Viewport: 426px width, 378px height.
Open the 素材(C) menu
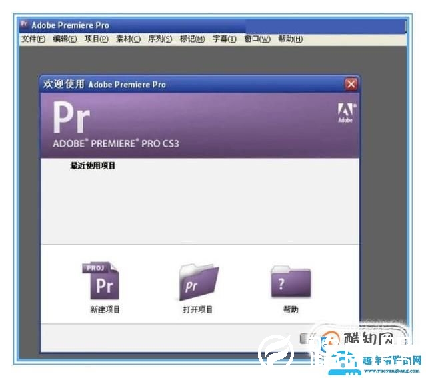pyautogui.click(x=128, y=39)
